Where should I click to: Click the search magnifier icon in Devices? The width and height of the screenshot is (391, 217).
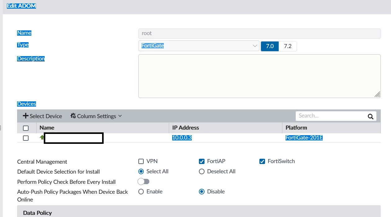(x=370, y=116)
